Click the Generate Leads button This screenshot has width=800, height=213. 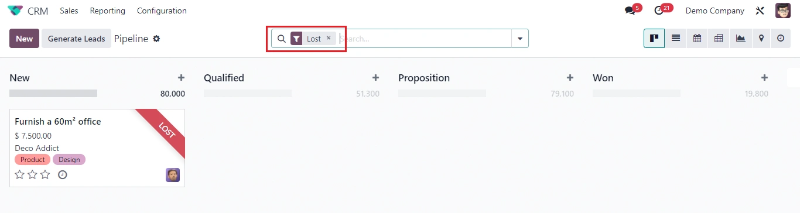(x=76, y=39)
